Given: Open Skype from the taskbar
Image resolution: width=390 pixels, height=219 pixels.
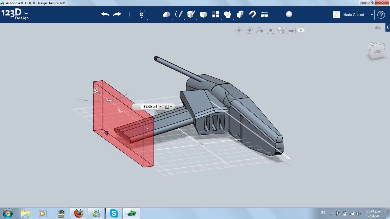Looking at the screenshot, I should pos(114,213).
